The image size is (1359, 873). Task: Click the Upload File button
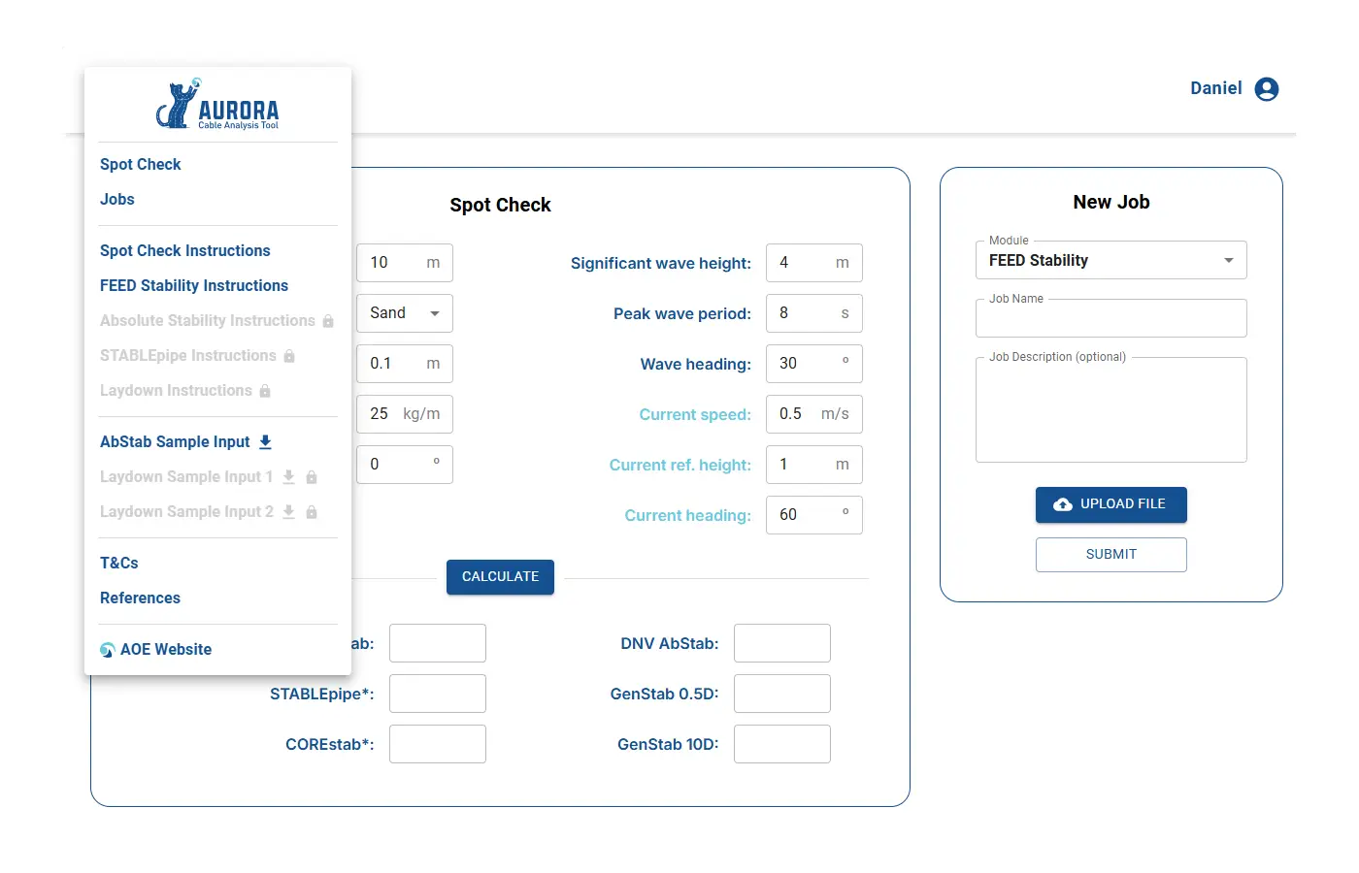coord(1110,504)
